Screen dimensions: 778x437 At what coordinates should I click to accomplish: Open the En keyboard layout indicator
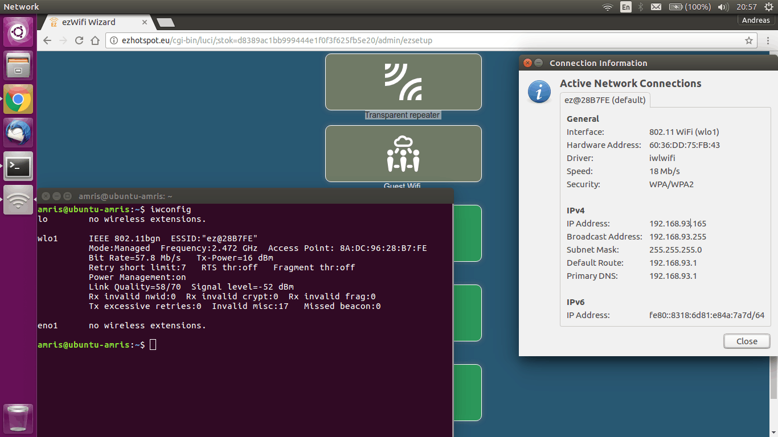point(626,7)
